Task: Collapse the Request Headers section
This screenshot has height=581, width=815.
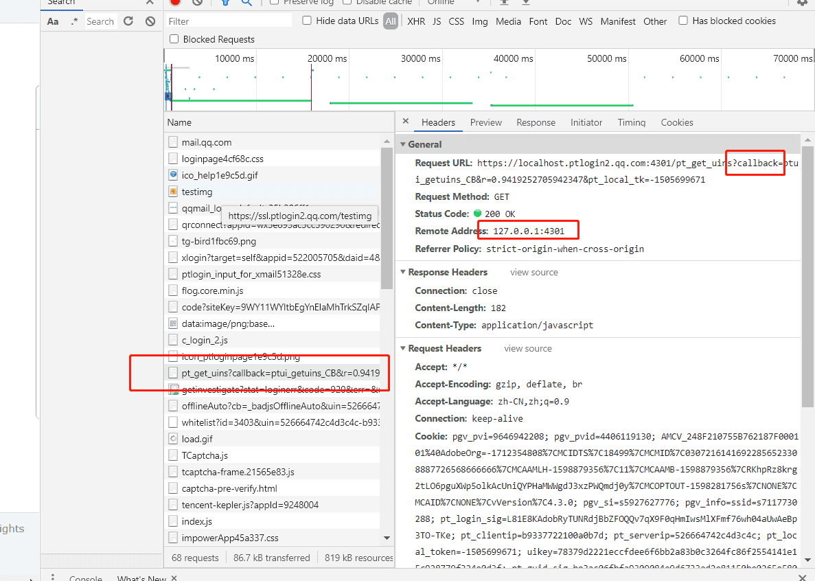Action: pos(403,348)
